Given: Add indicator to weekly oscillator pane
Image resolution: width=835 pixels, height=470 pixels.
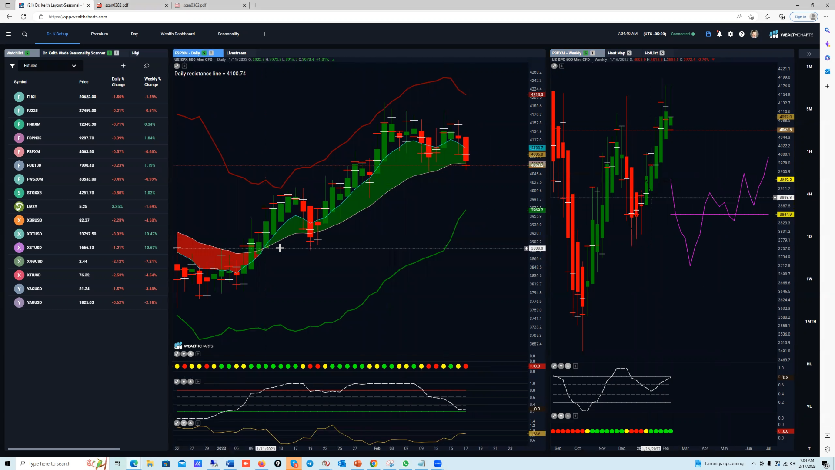Looking at the screenshot, I should click(x=575, y=366).
